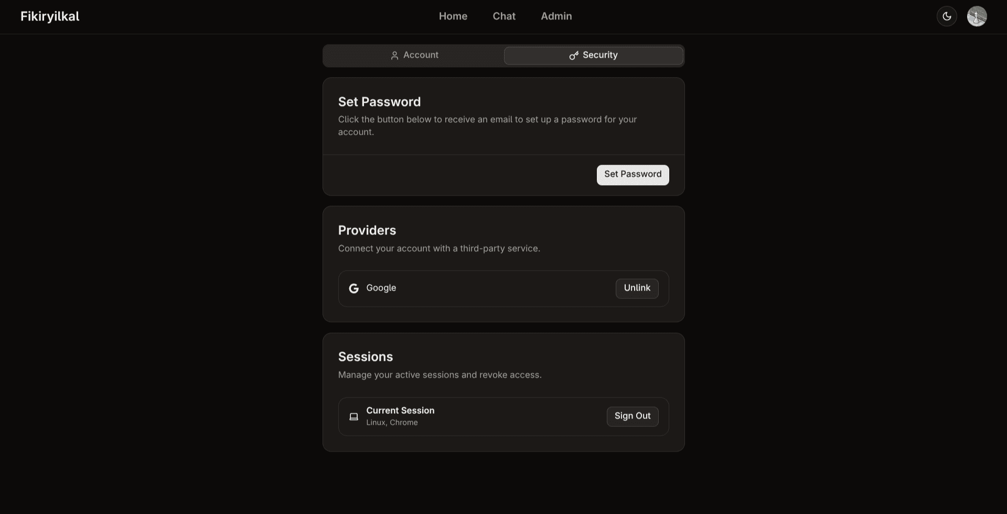Toggle Google account linking with Unlink
The height and width of the screenshot is (514, 1007).
636,288
